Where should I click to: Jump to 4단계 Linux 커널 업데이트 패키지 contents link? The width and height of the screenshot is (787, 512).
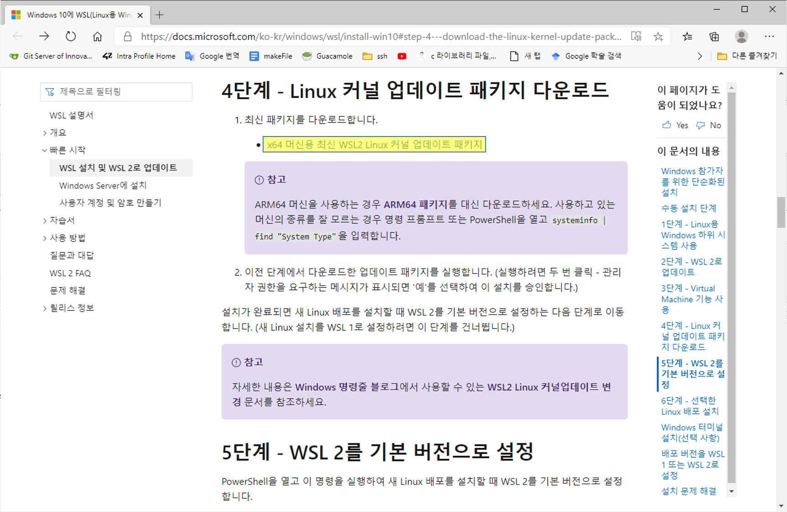pyautogui.click(x=693, y=336)
